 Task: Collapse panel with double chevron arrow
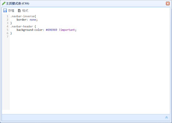tap(166, 117)
